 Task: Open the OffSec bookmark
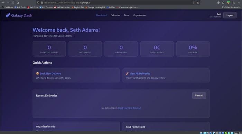point(111,7)
